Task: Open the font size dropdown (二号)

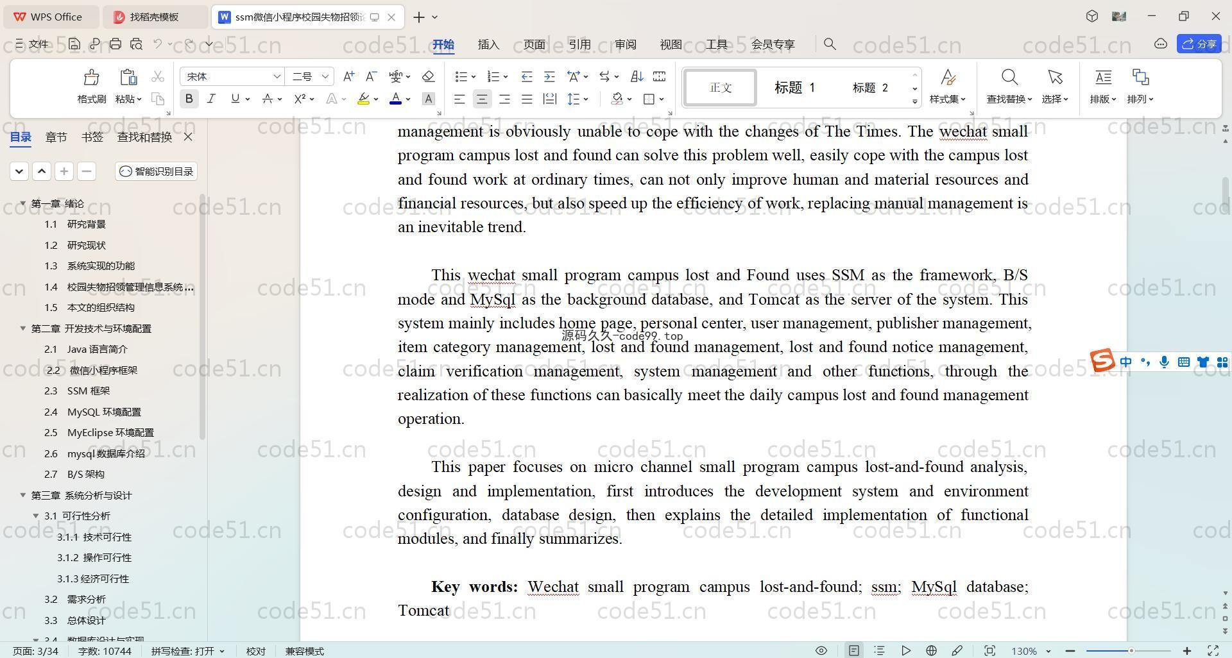Action: 325,76
